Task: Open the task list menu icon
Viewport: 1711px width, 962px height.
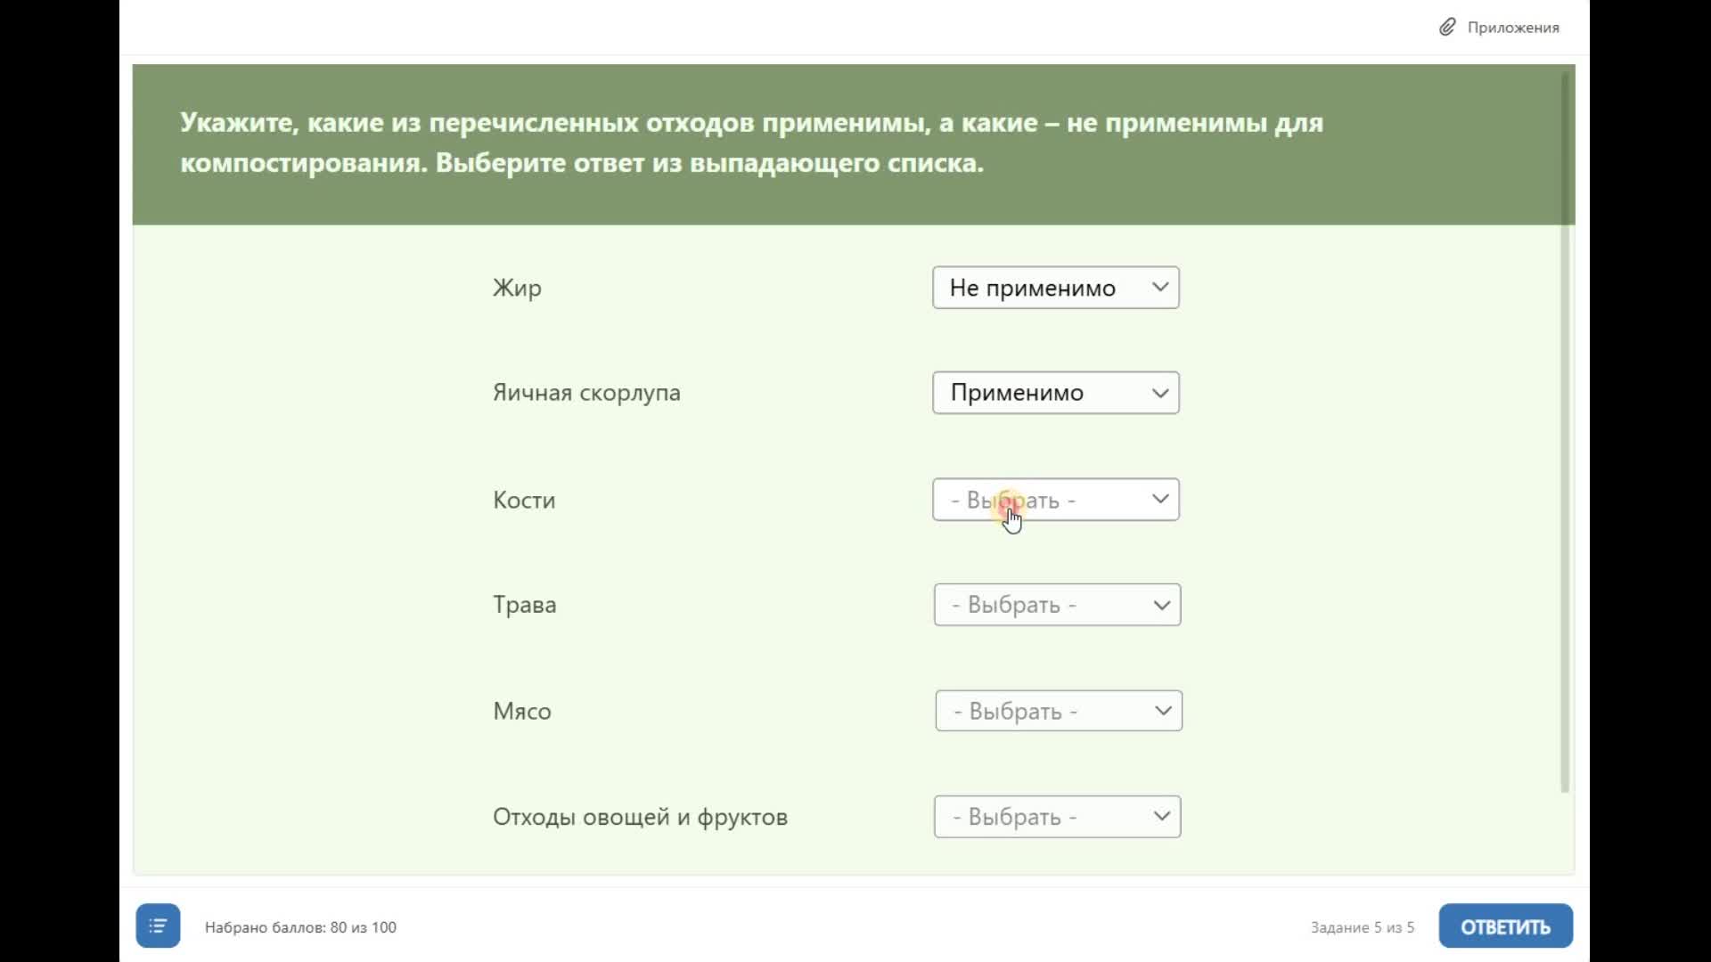Action: click(158, 926)
